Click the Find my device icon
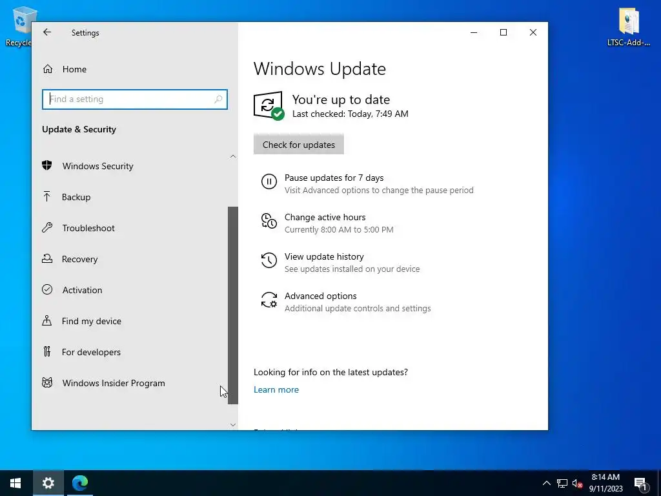This screenshot has width=661, height=496. click(x=46, y=320)
